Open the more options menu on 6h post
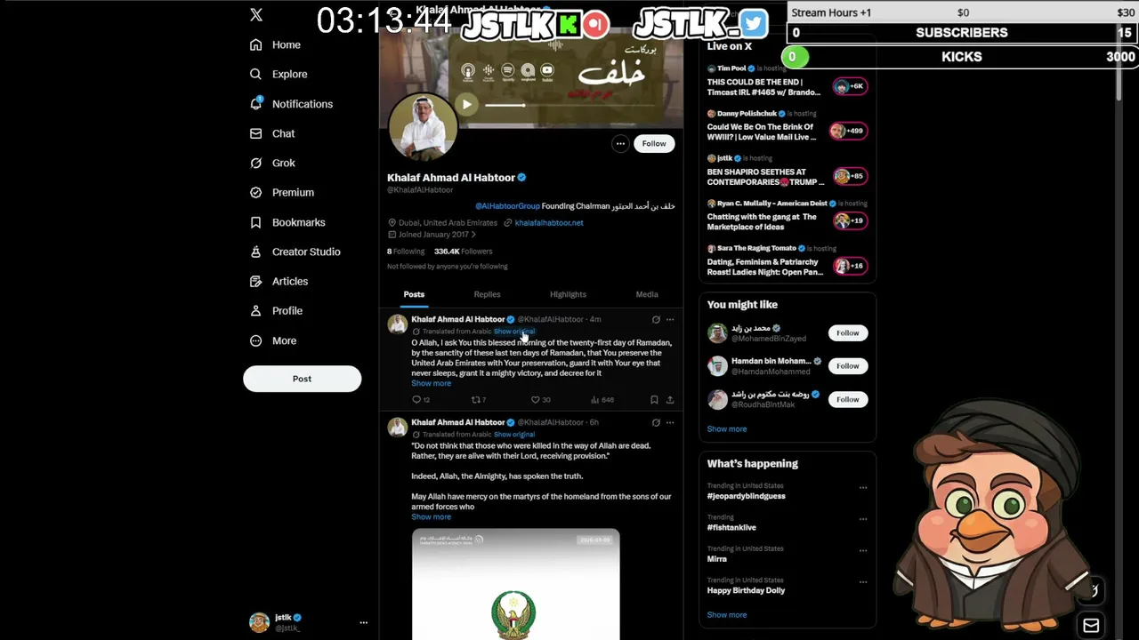Viewport: 1139px width, 640px height. [670, 422]
